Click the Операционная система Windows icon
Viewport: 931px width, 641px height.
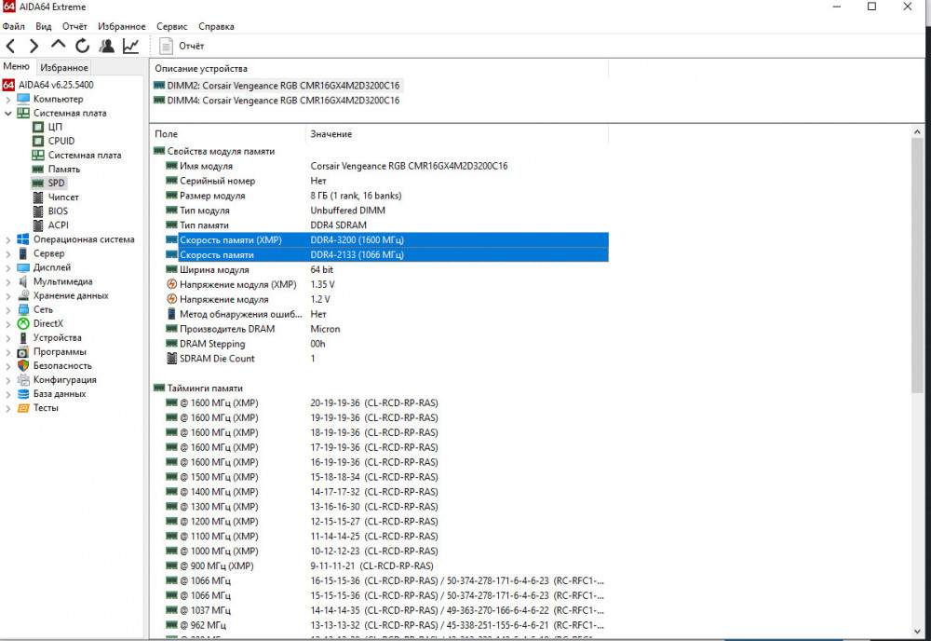coord(23,239)
